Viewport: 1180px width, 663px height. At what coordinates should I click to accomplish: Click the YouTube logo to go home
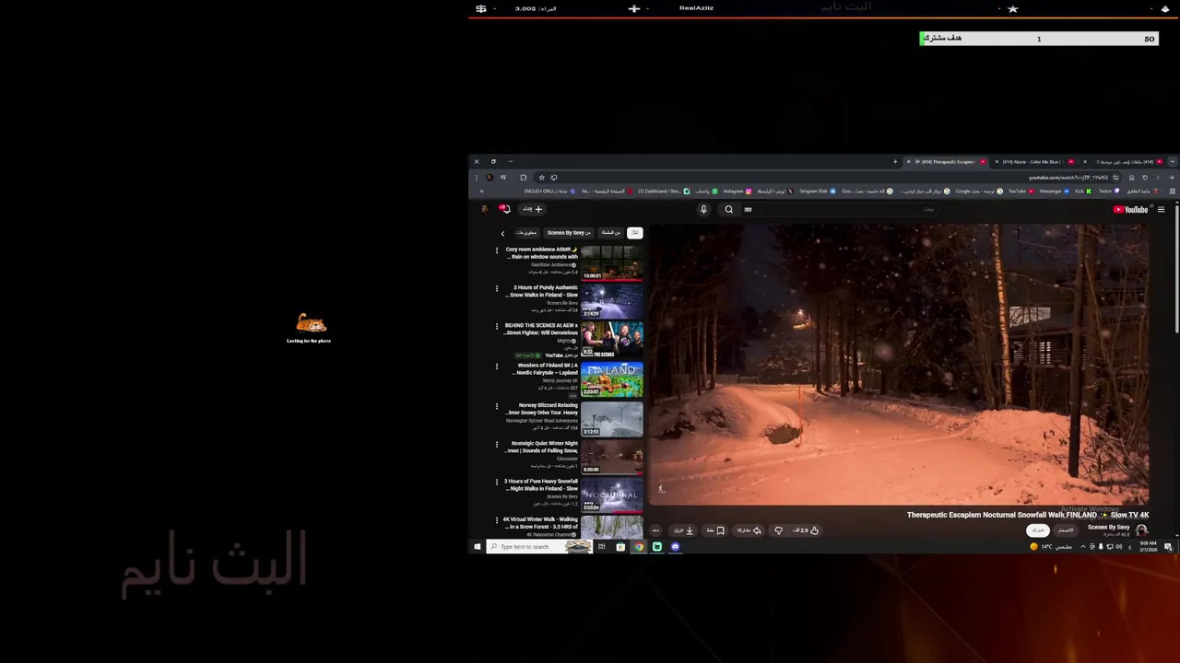(1130, 209)
